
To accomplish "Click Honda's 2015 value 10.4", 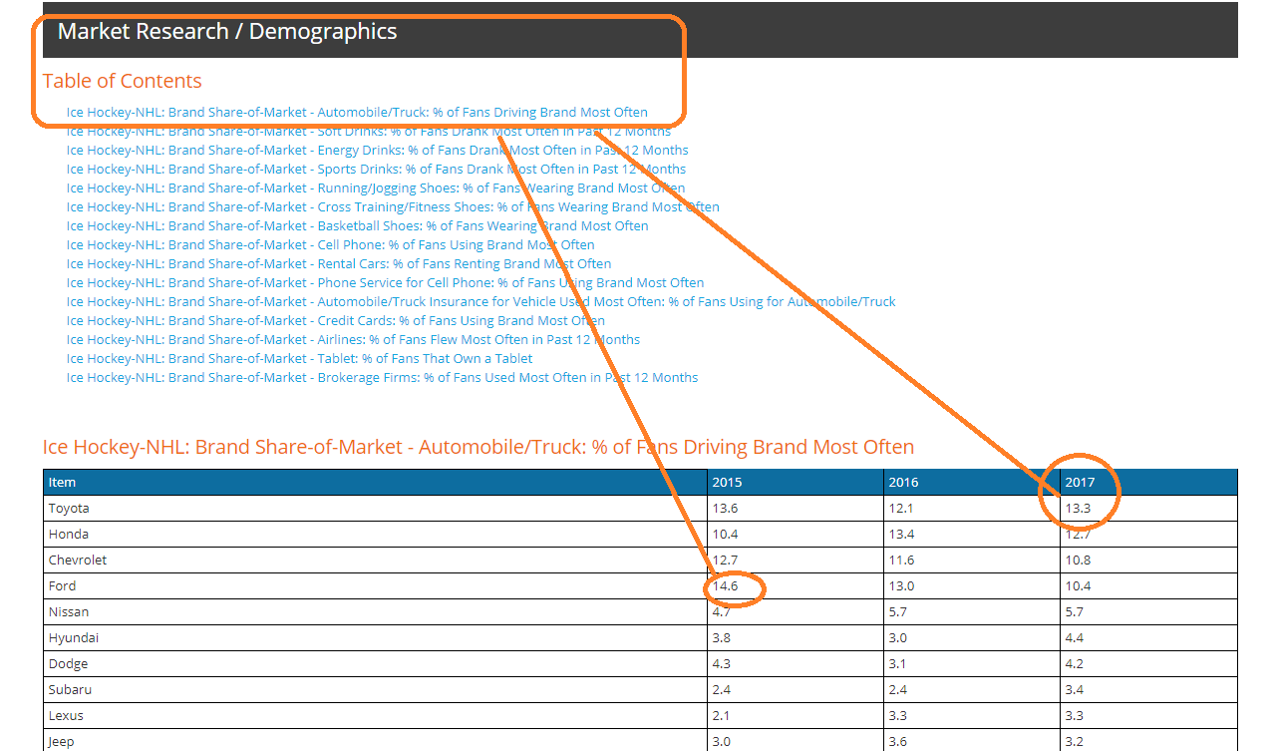I will 725,535.
